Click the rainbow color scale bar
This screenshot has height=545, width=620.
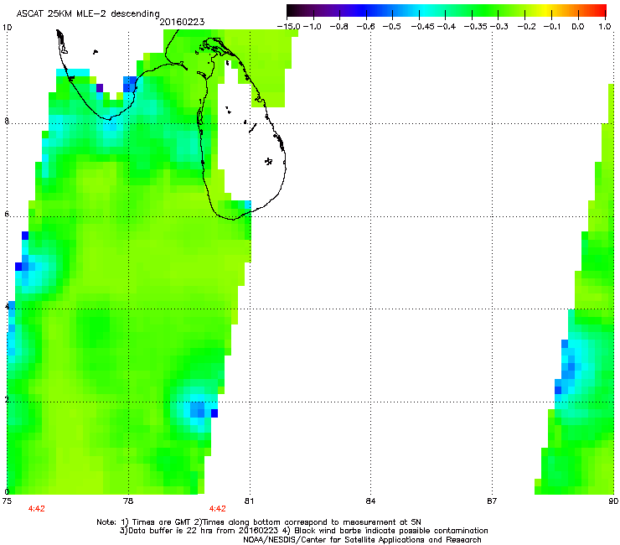coord(446,11)
